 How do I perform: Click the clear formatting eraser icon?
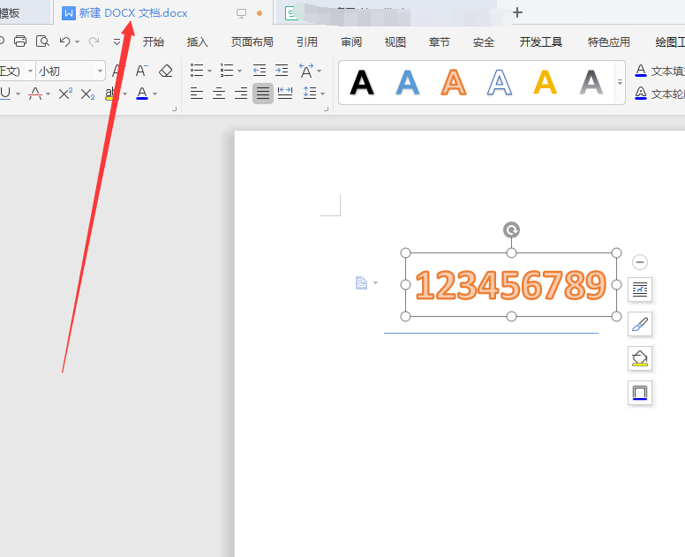(166, 71)
